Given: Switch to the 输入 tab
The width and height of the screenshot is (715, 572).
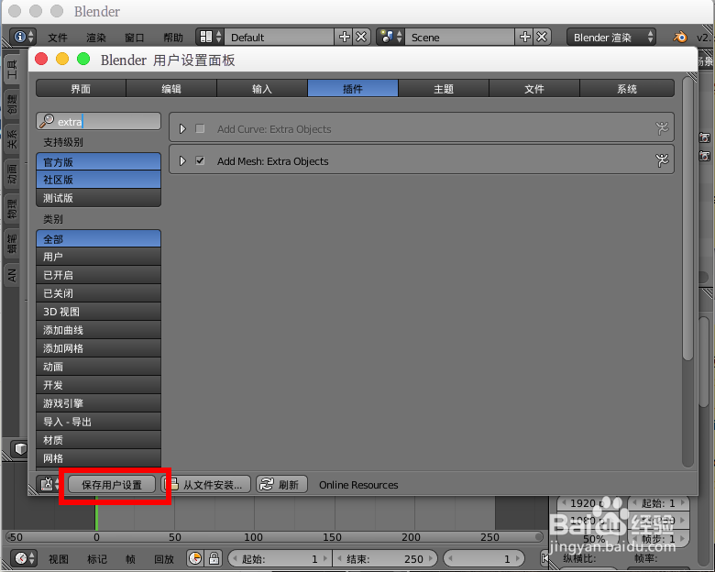Looking at the screenshot, I should (x=262, y=89).
